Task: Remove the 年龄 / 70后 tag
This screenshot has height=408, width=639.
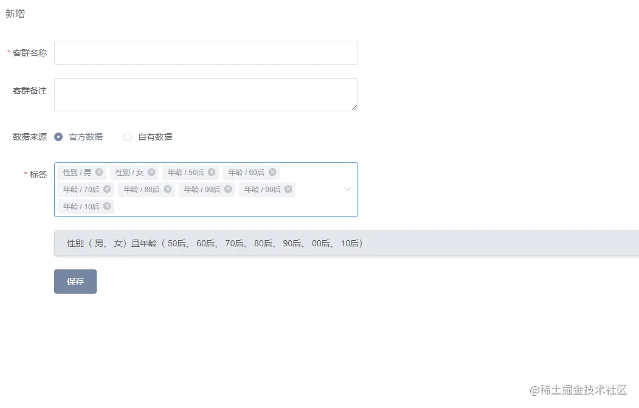Action: 107,189
